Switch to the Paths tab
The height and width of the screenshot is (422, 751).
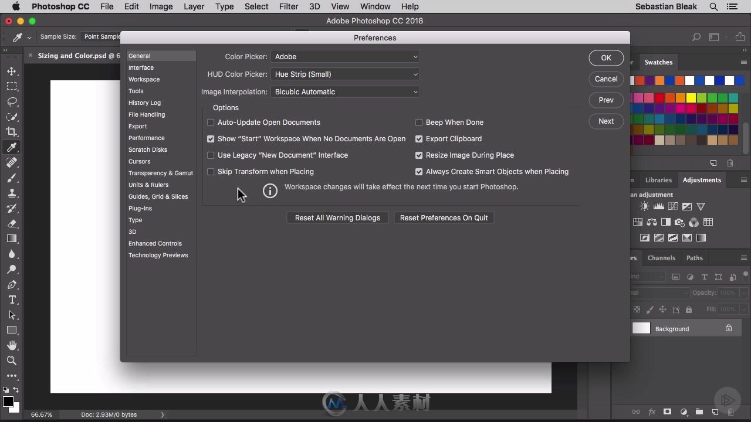694,258
